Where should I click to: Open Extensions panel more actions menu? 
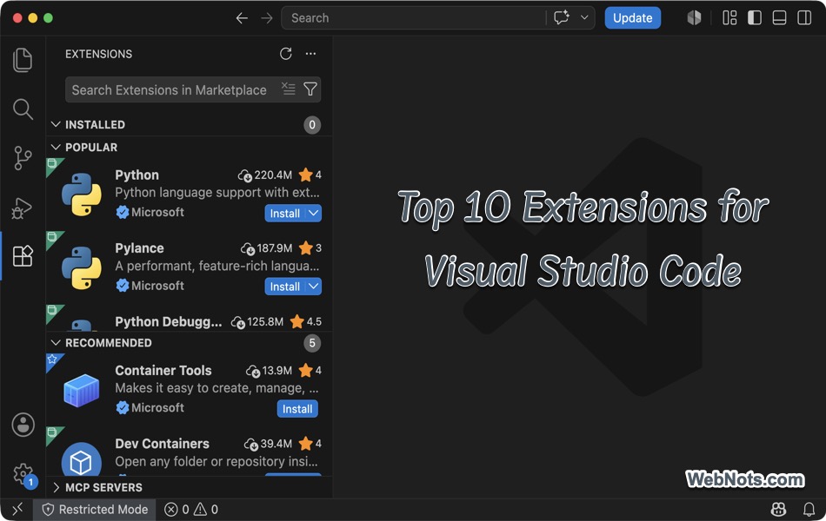tap(310, 54)
